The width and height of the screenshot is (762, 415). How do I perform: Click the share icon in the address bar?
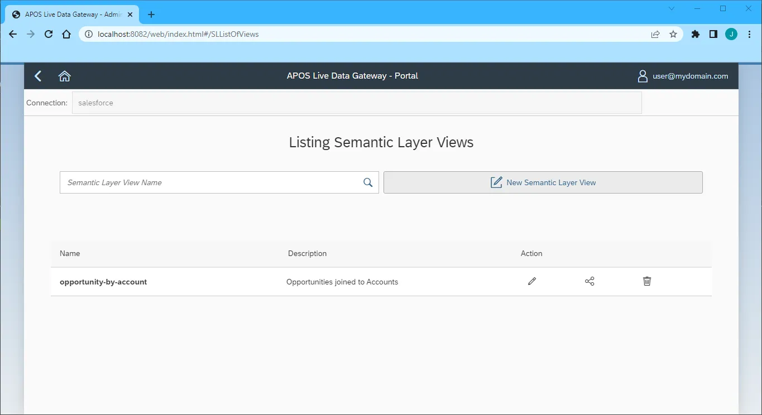tap(654, 34)
